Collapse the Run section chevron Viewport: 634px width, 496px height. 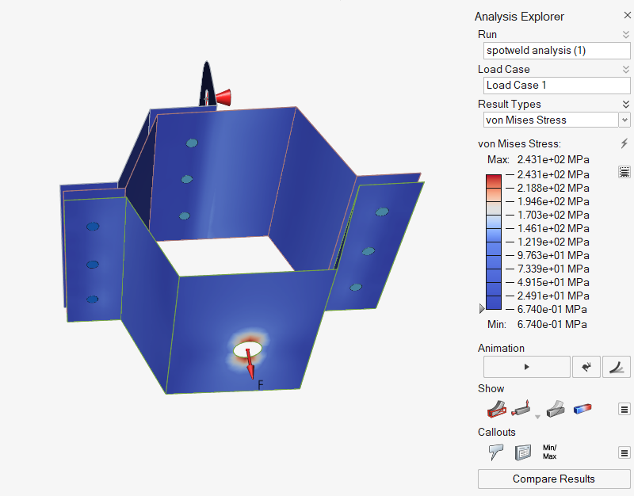point(625,34)
